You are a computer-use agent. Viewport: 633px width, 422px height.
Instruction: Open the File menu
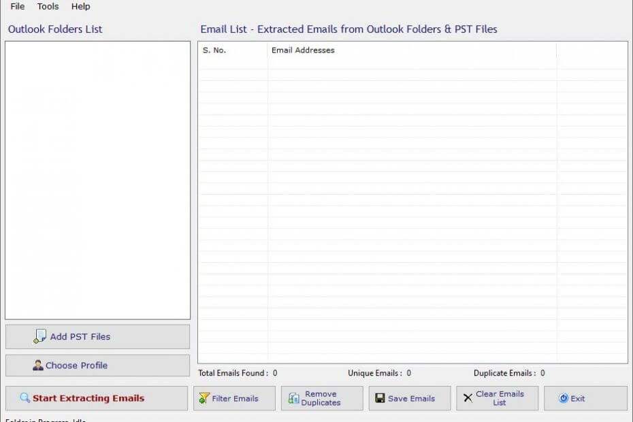18,6
